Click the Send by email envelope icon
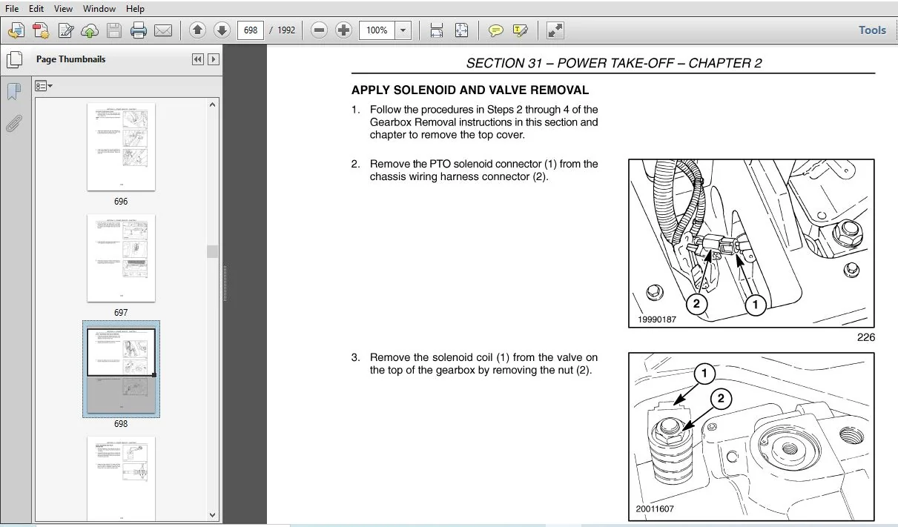Image resolution: width=898 pixels, height=527 pixels. 162,30
